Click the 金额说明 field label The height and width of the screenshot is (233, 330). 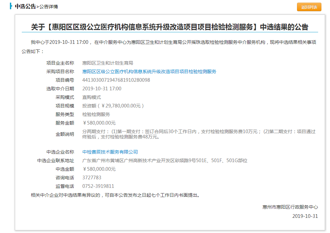pyautogui.click(x=65, y=134)
